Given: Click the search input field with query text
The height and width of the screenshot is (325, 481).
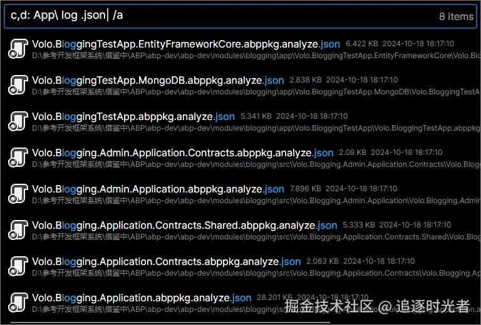Looking at the screenshot, I should coord(240,16).
